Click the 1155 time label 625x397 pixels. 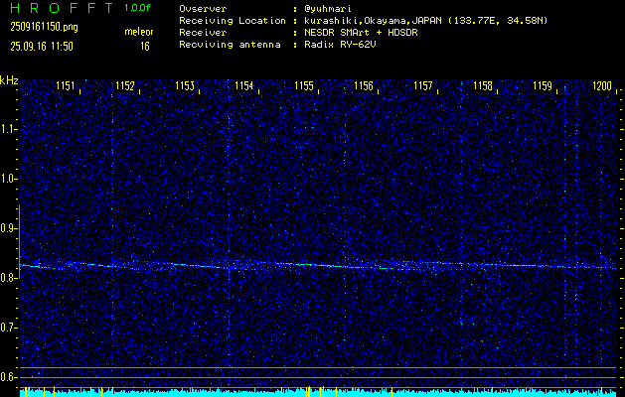click(x=304, y=86)
